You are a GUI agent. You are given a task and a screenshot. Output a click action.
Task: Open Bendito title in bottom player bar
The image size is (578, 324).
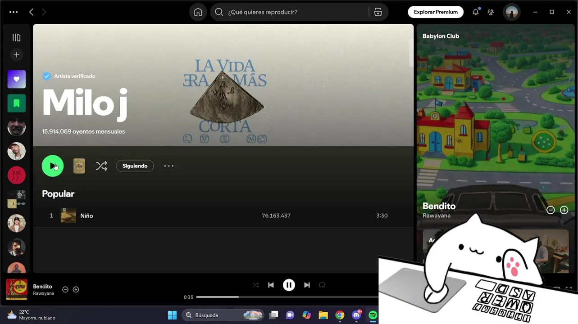point(42,286)
